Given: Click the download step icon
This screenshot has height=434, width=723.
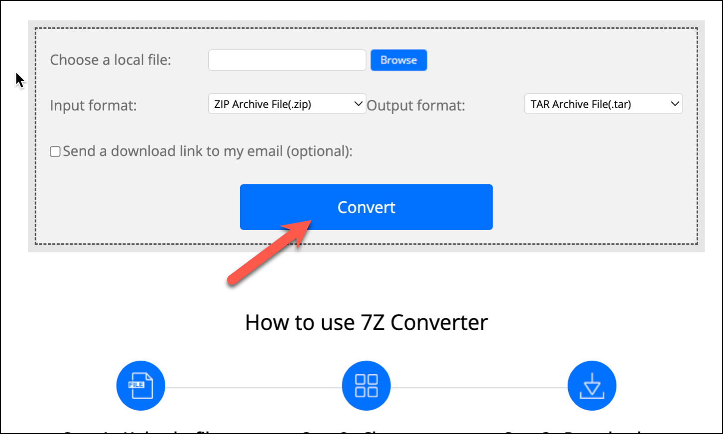Looking at the screenshot, I should pos(592,386).
